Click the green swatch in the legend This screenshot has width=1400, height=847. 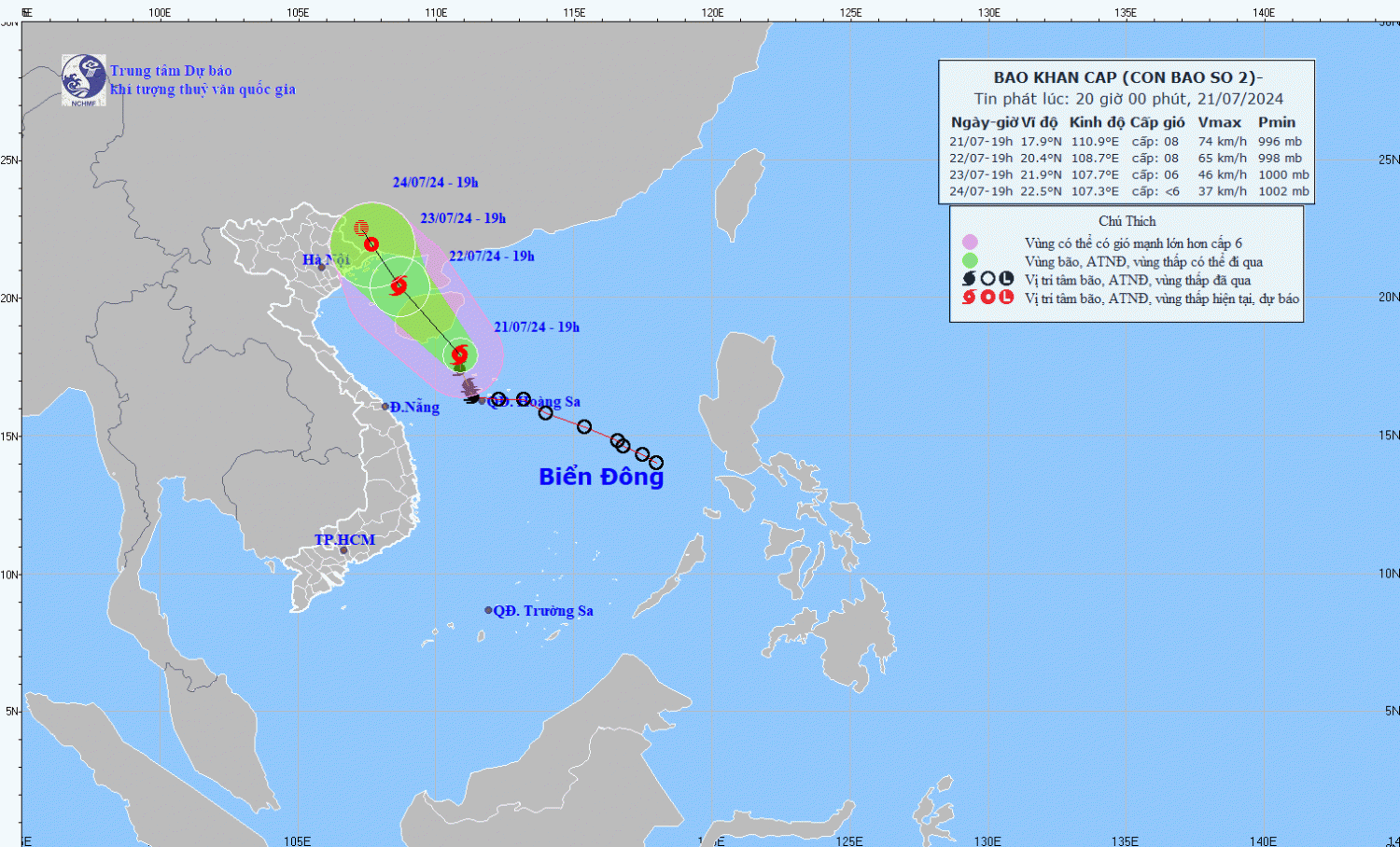[970, 261]
